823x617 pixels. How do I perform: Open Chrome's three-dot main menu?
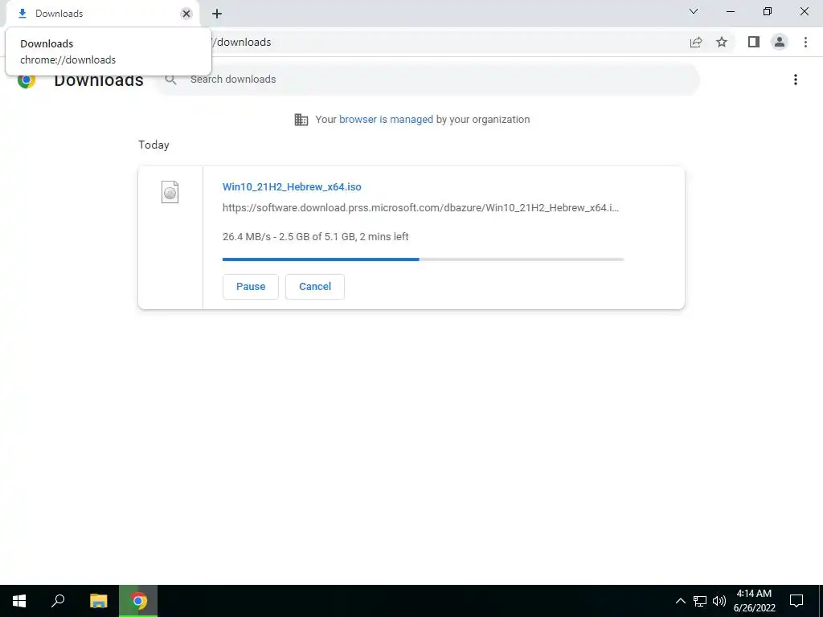(x=805, y=42)
